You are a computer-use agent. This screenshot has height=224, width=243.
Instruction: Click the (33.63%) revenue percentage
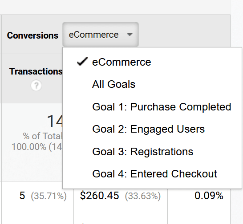click(x=143, y=196)
